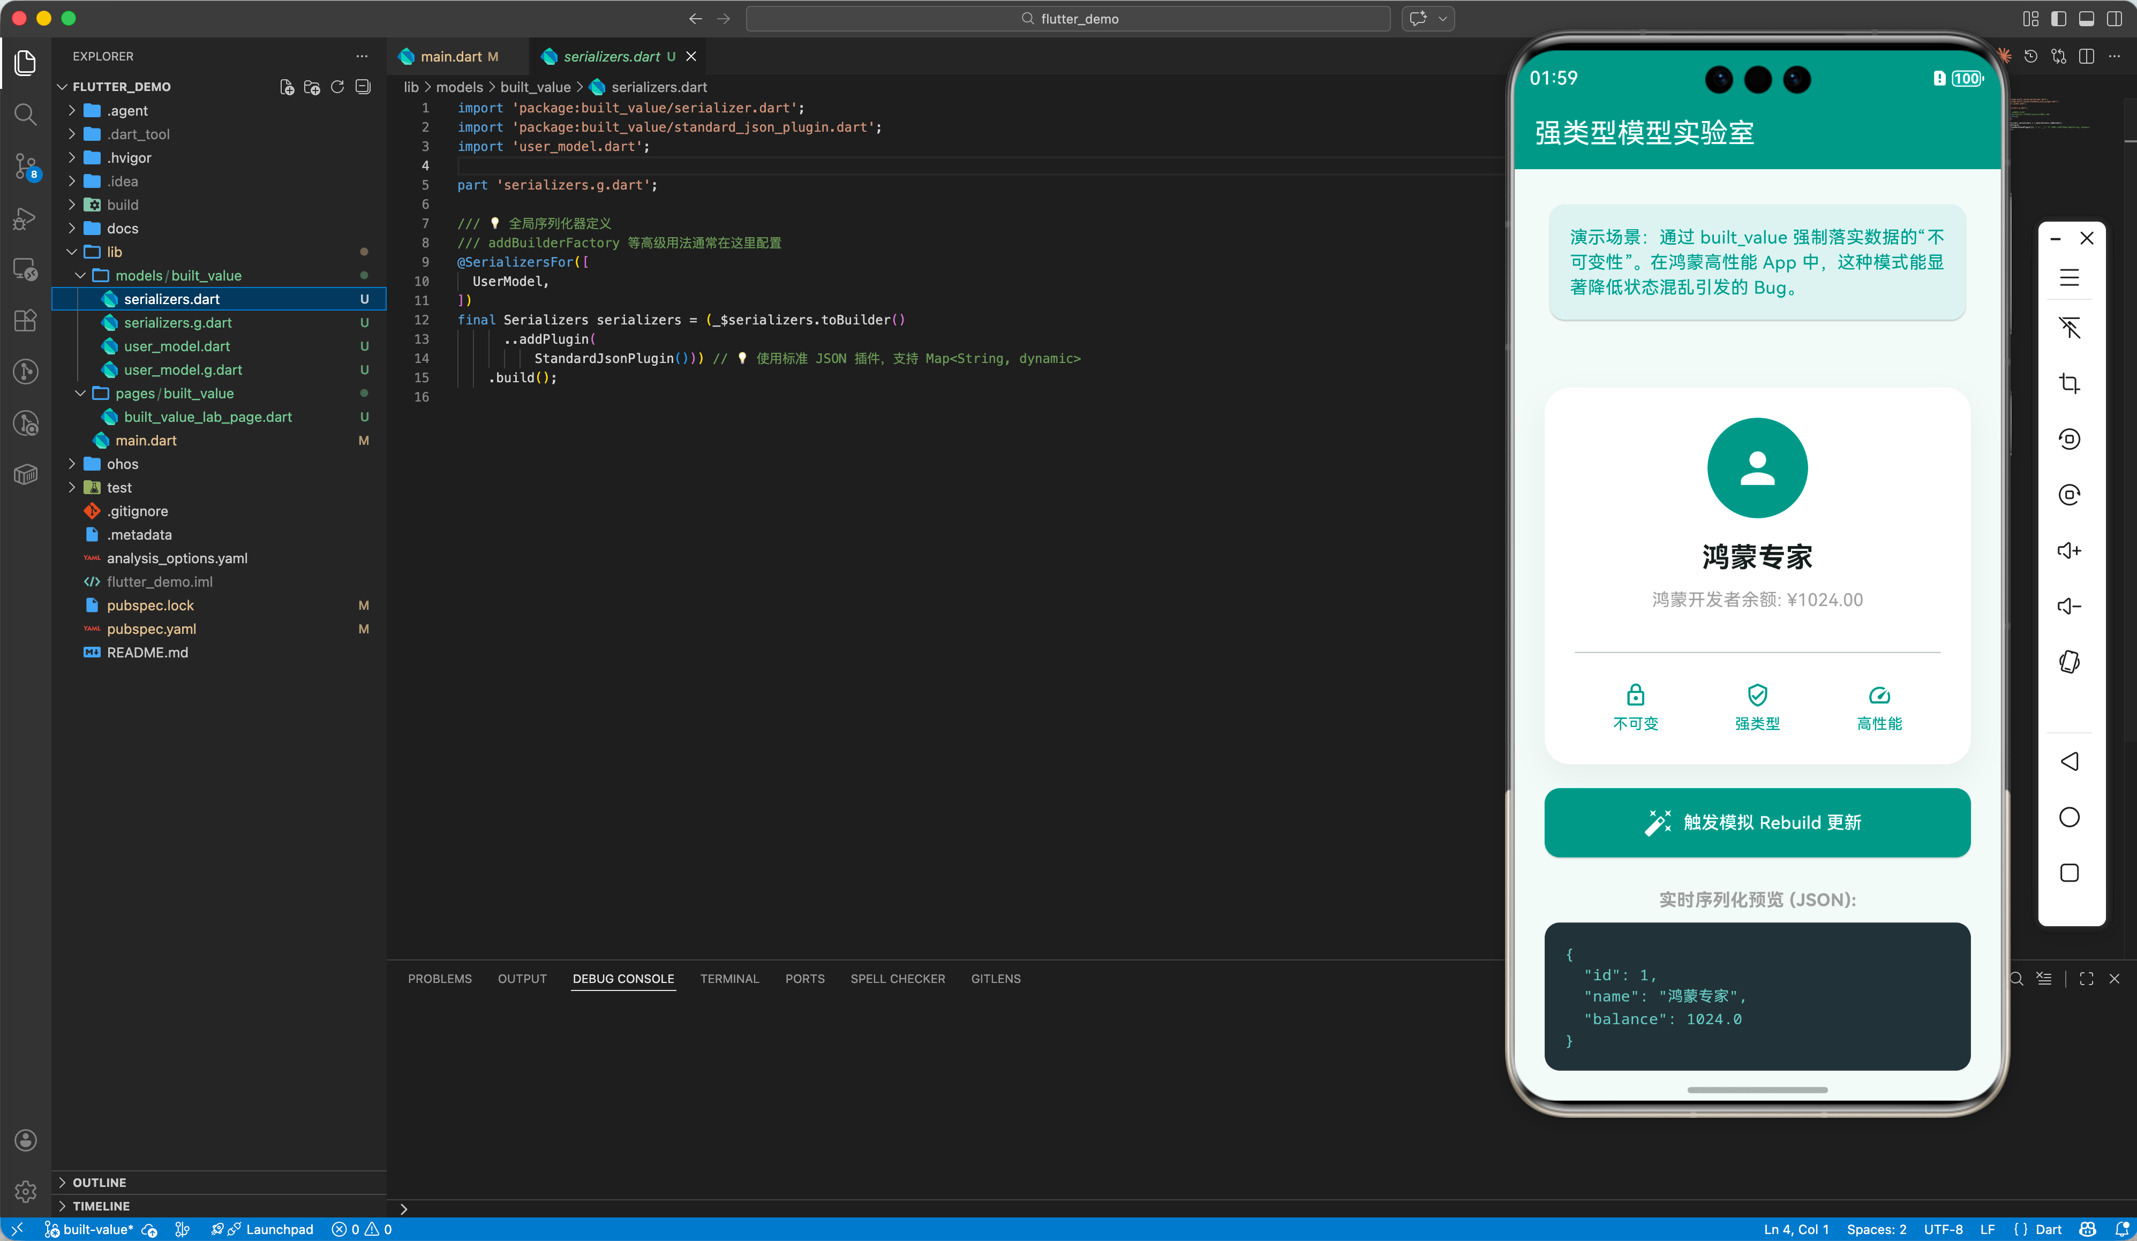Open Run and Debug view
The width and height of the screenshot is (2137, 1241).
pos(26,218)
